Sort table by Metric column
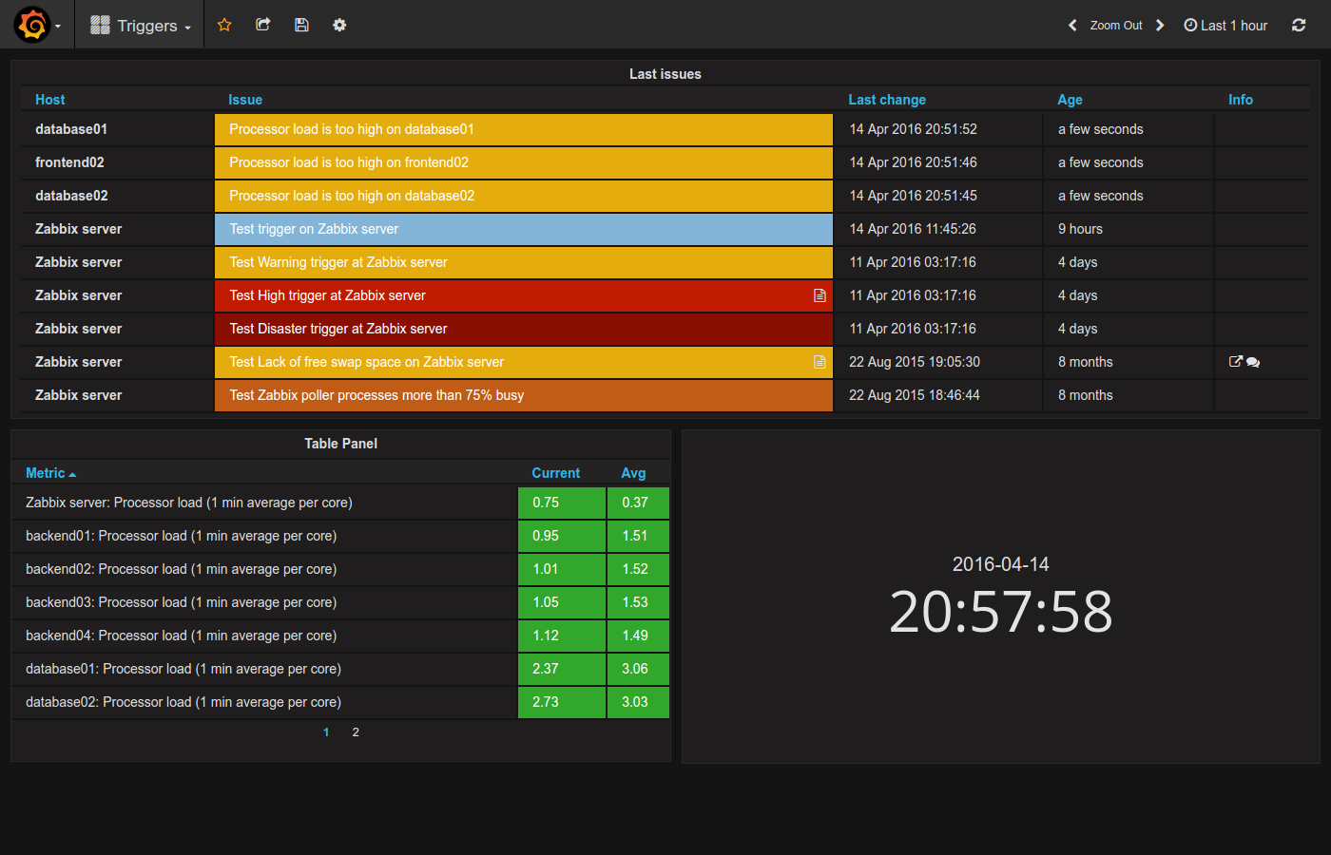1331x855 pixels. pos(46,473)
